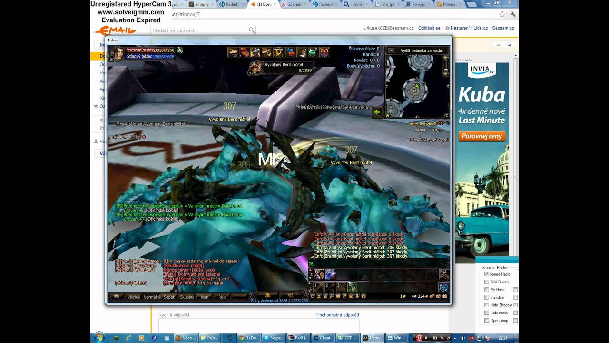Enable the Invicible checkbox

[487, 297]
